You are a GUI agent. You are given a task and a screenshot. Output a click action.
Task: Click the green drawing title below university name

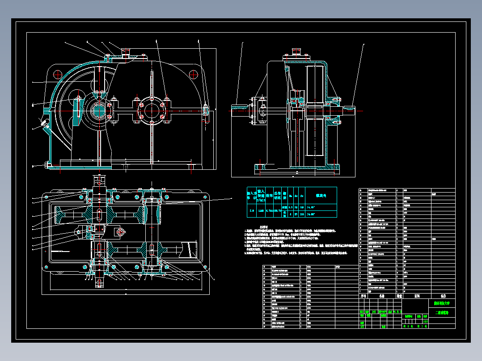(442, 313)
